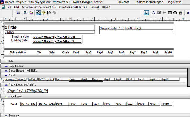Select the Tix column header label
Image resolution: width=190 pixels, height=117 pixels.
[x=39, y=52]
